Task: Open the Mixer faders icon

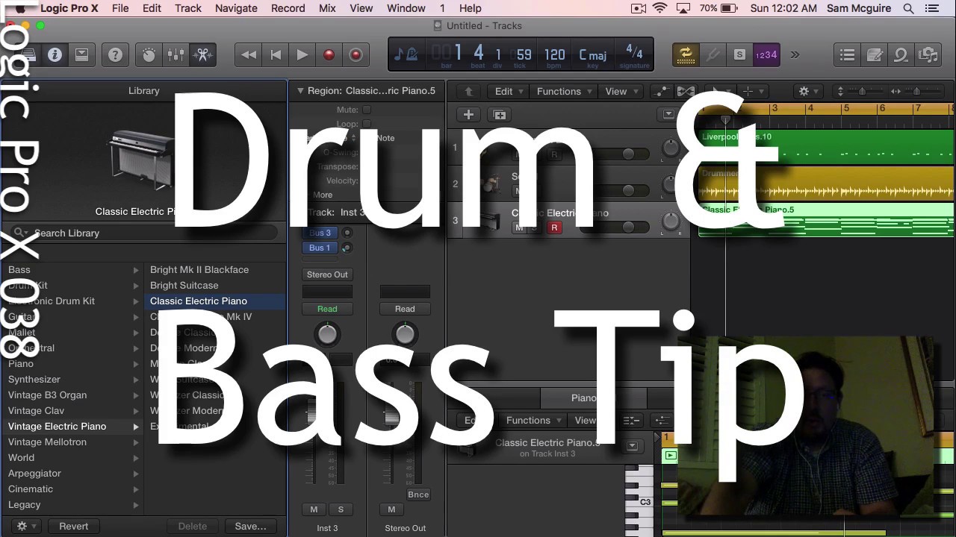Action: 176,54
